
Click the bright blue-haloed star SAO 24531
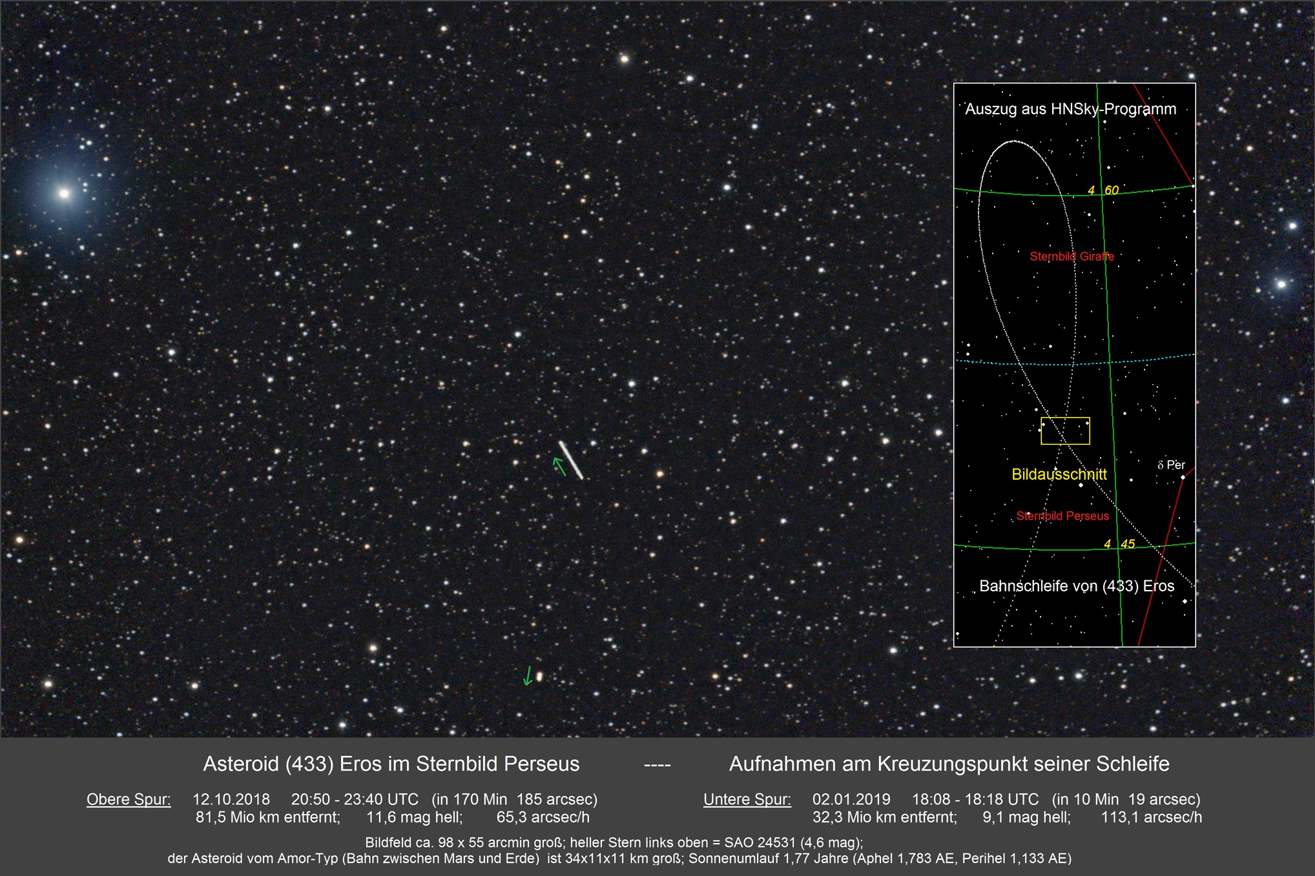coord(64,193)
